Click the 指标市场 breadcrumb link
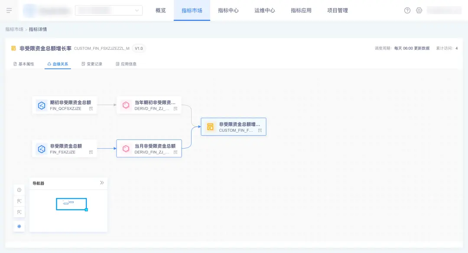The width and height of the screenshot is (468, 253). pos(14,29)
